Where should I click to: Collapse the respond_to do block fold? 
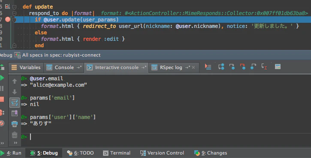click(x=14, y=13)
